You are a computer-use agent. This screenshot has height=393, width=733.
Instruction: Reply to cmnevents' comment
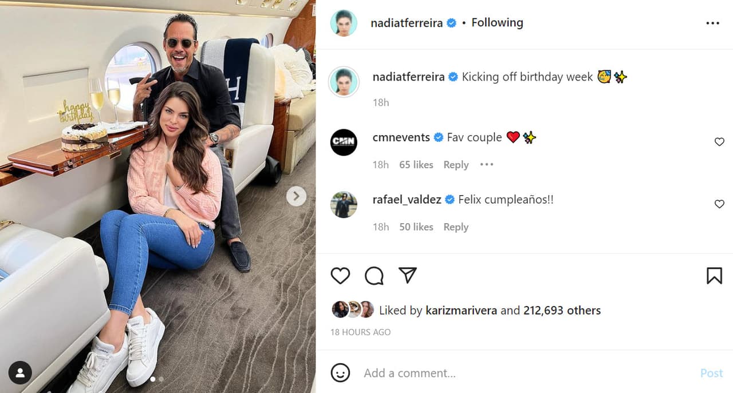pos(456,165)
